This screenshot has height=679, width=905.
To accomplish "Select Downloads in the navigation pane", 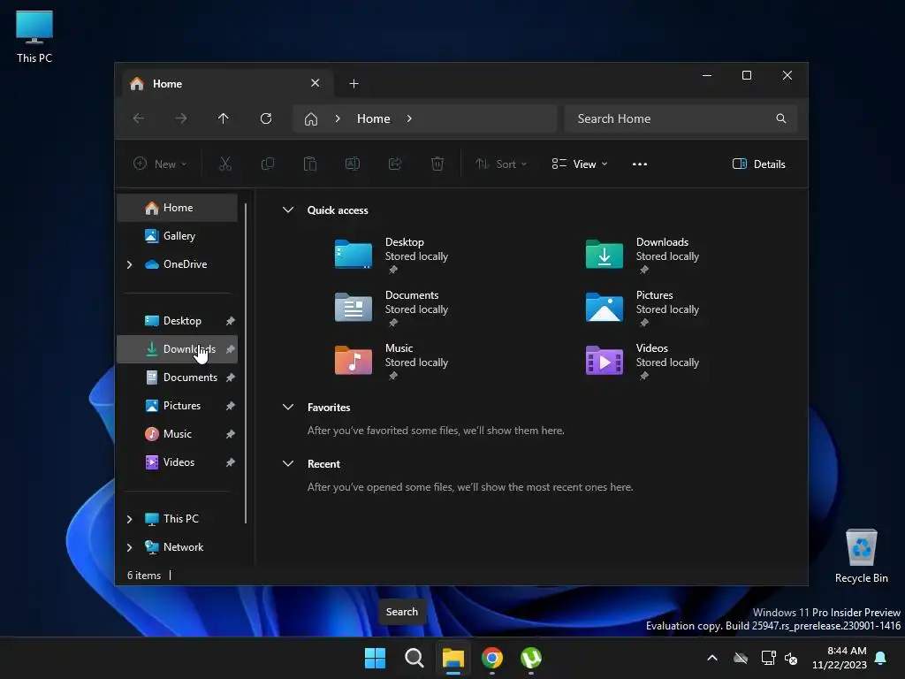I will pyautogui.click(x=177, y=349).
